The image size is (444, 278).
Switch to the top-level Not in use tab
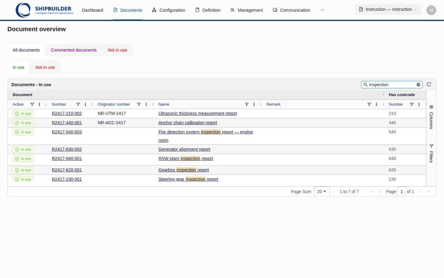pos(117,50)
